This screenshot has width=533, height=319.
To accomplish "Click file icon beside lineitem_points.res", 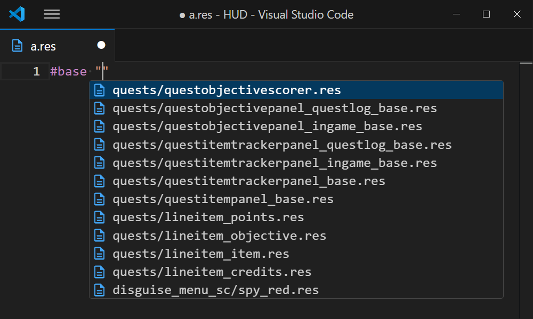I will tap(100, 217).
